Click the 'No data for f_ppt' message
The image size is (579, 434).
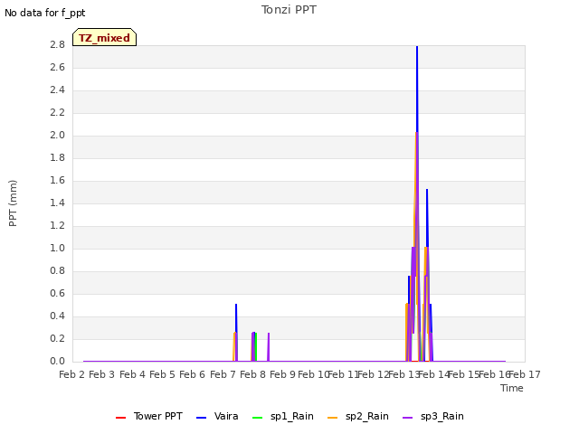point(44,13)
